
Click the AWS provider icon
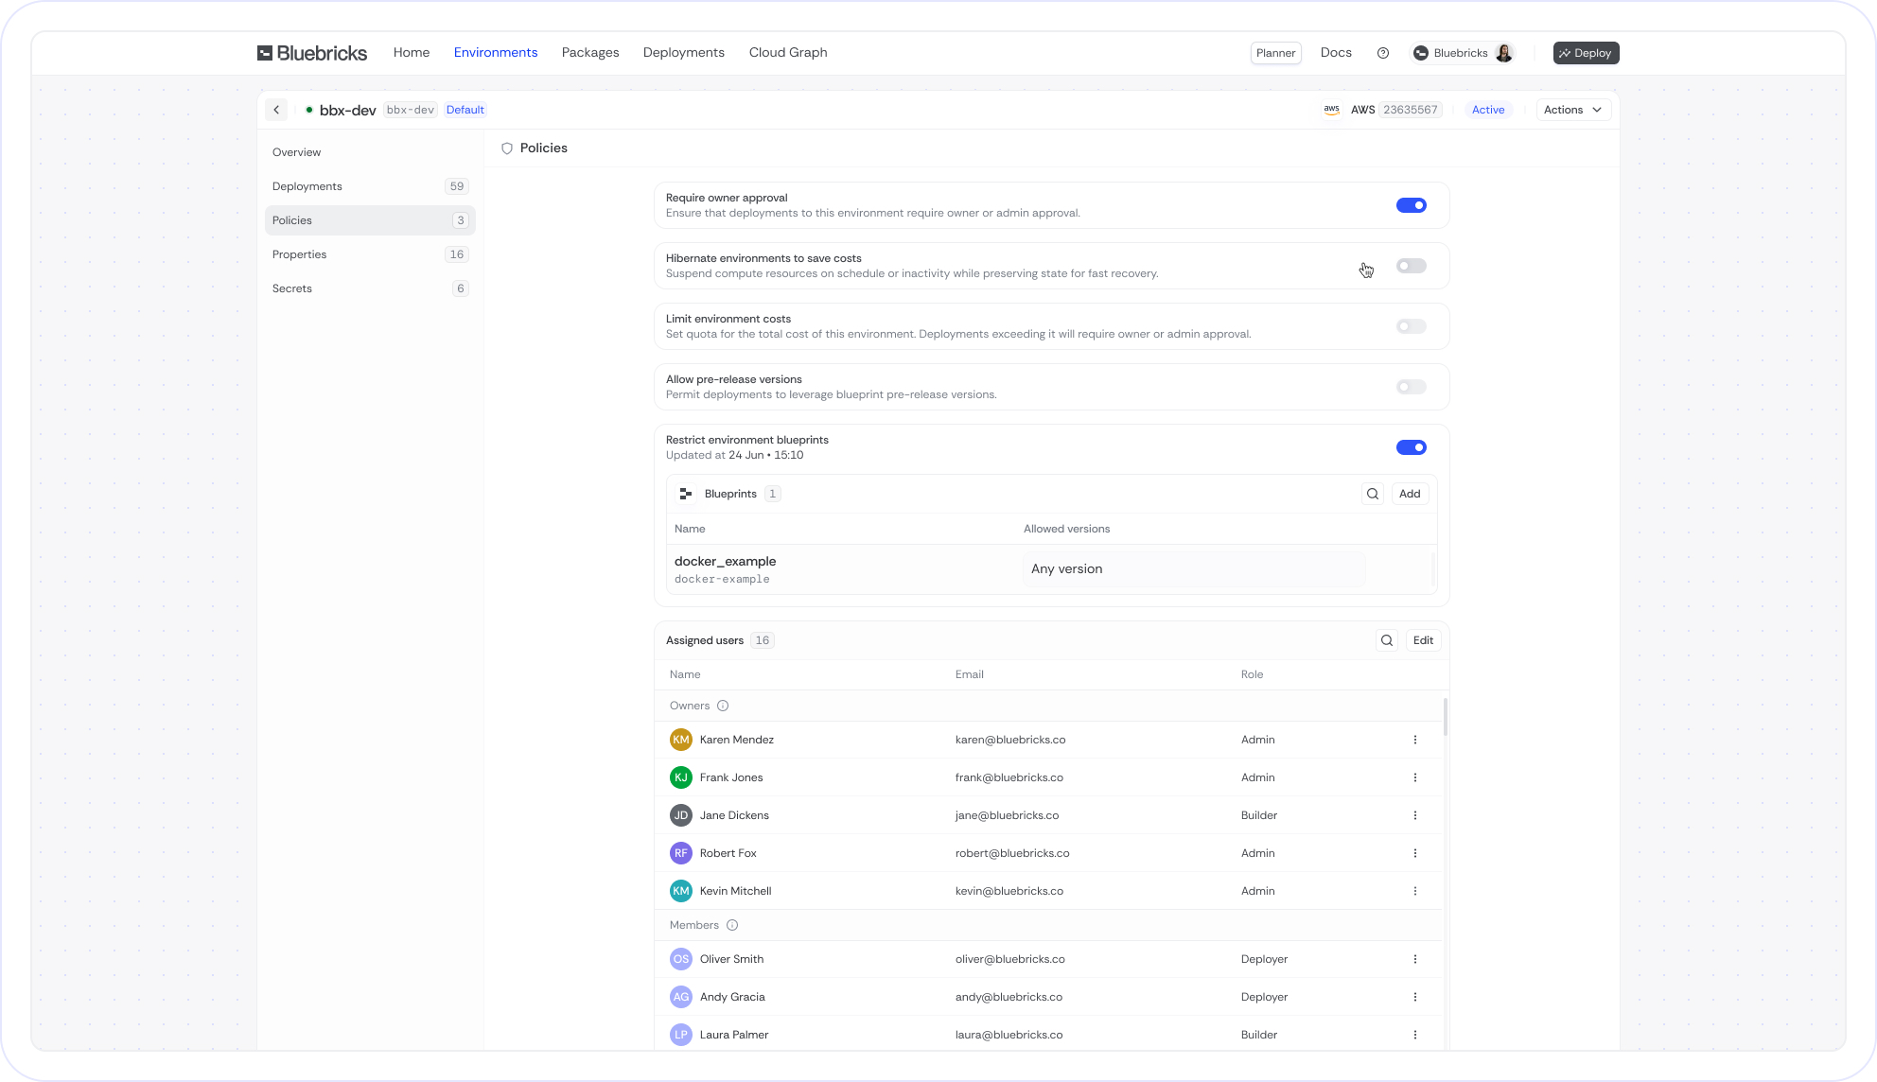coord(1331,110)
